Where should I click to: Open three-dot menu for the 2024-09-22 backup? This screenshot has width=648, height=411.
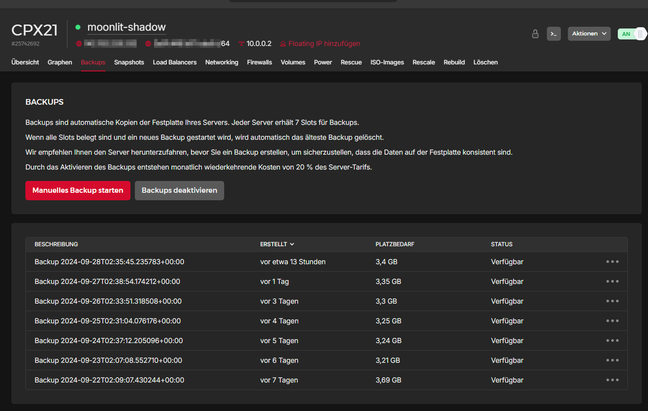tap(612, 380)
